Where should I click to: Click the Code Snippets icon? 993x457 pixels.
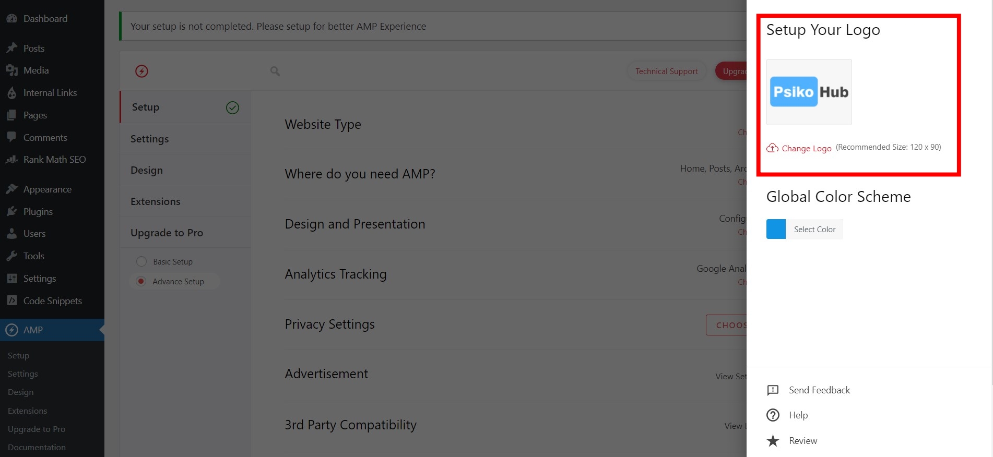point(11,301)
